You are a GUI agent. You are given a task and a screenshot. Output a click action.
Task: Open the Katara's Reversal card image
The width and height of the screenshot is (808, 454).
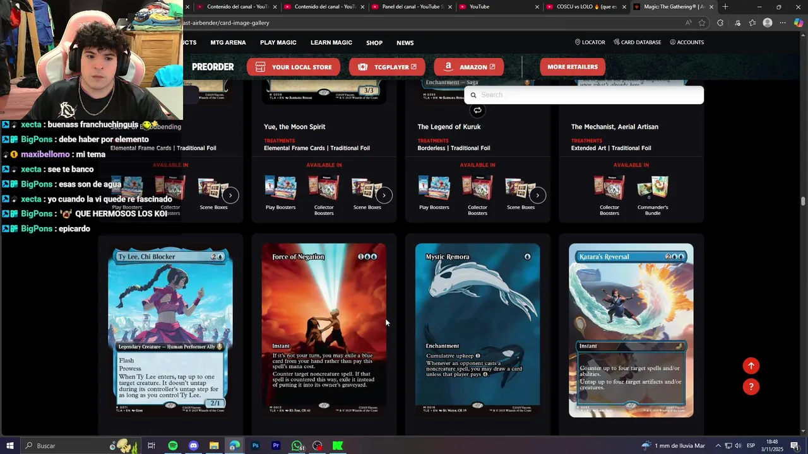(631, 330)
